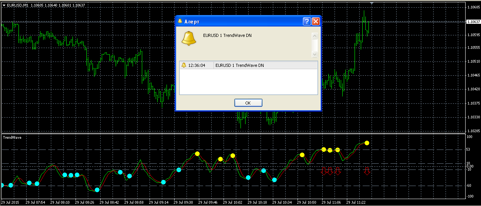
Task: Click the 29 Jul 11:22 time axis label
Action: (356, 202)
